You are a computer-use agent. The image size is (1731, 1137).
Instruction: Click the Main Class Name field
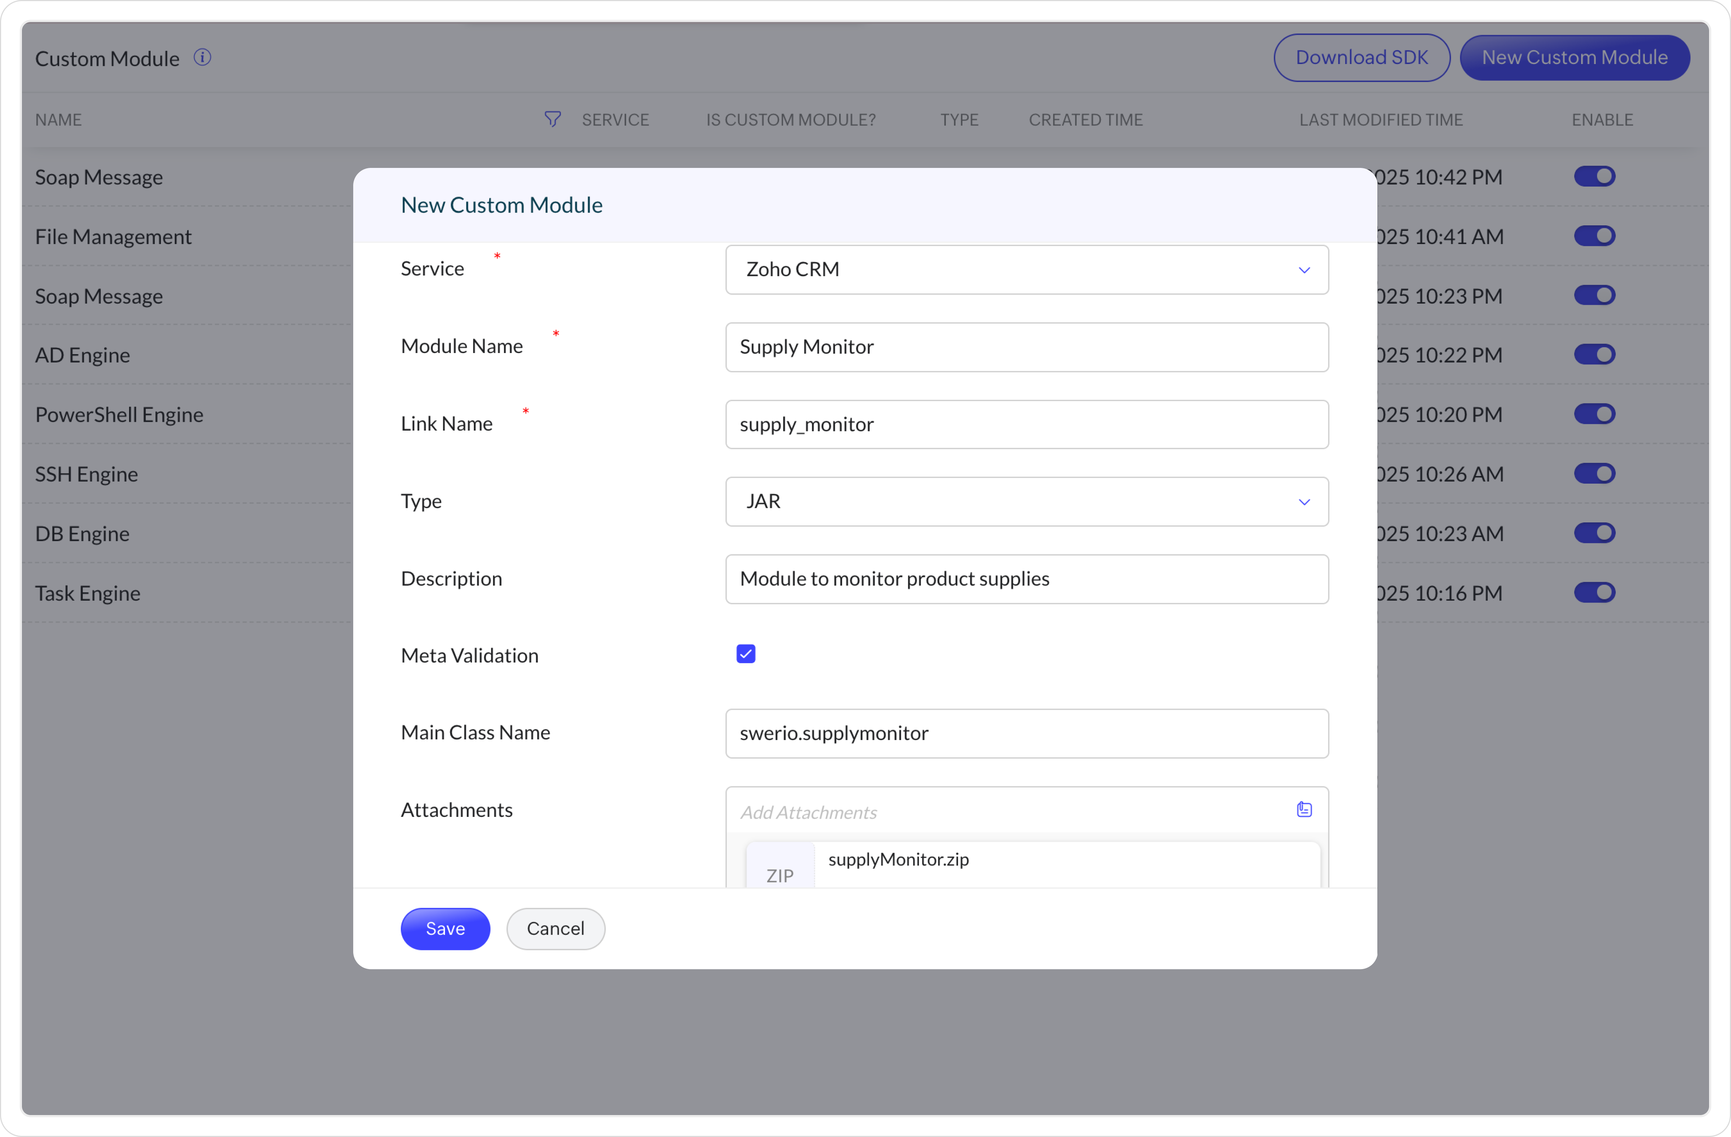point(1026,733)
